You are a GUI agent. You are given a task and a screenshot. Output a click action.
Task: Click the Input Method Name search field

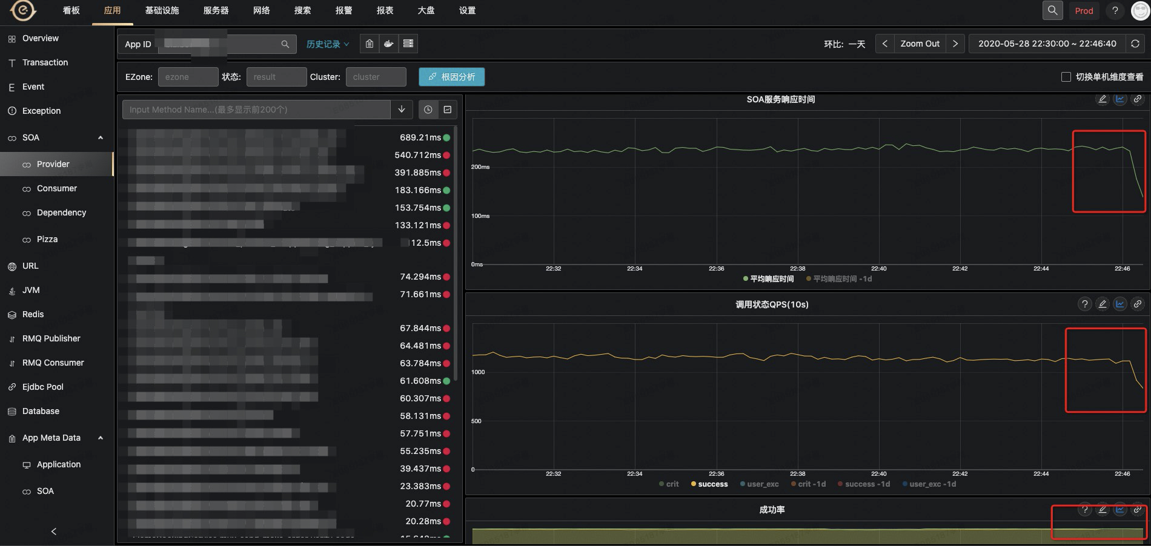(257, 110)
